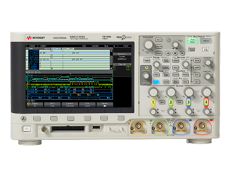Tap the blue Quick Action key

click(x=156, y=82)
